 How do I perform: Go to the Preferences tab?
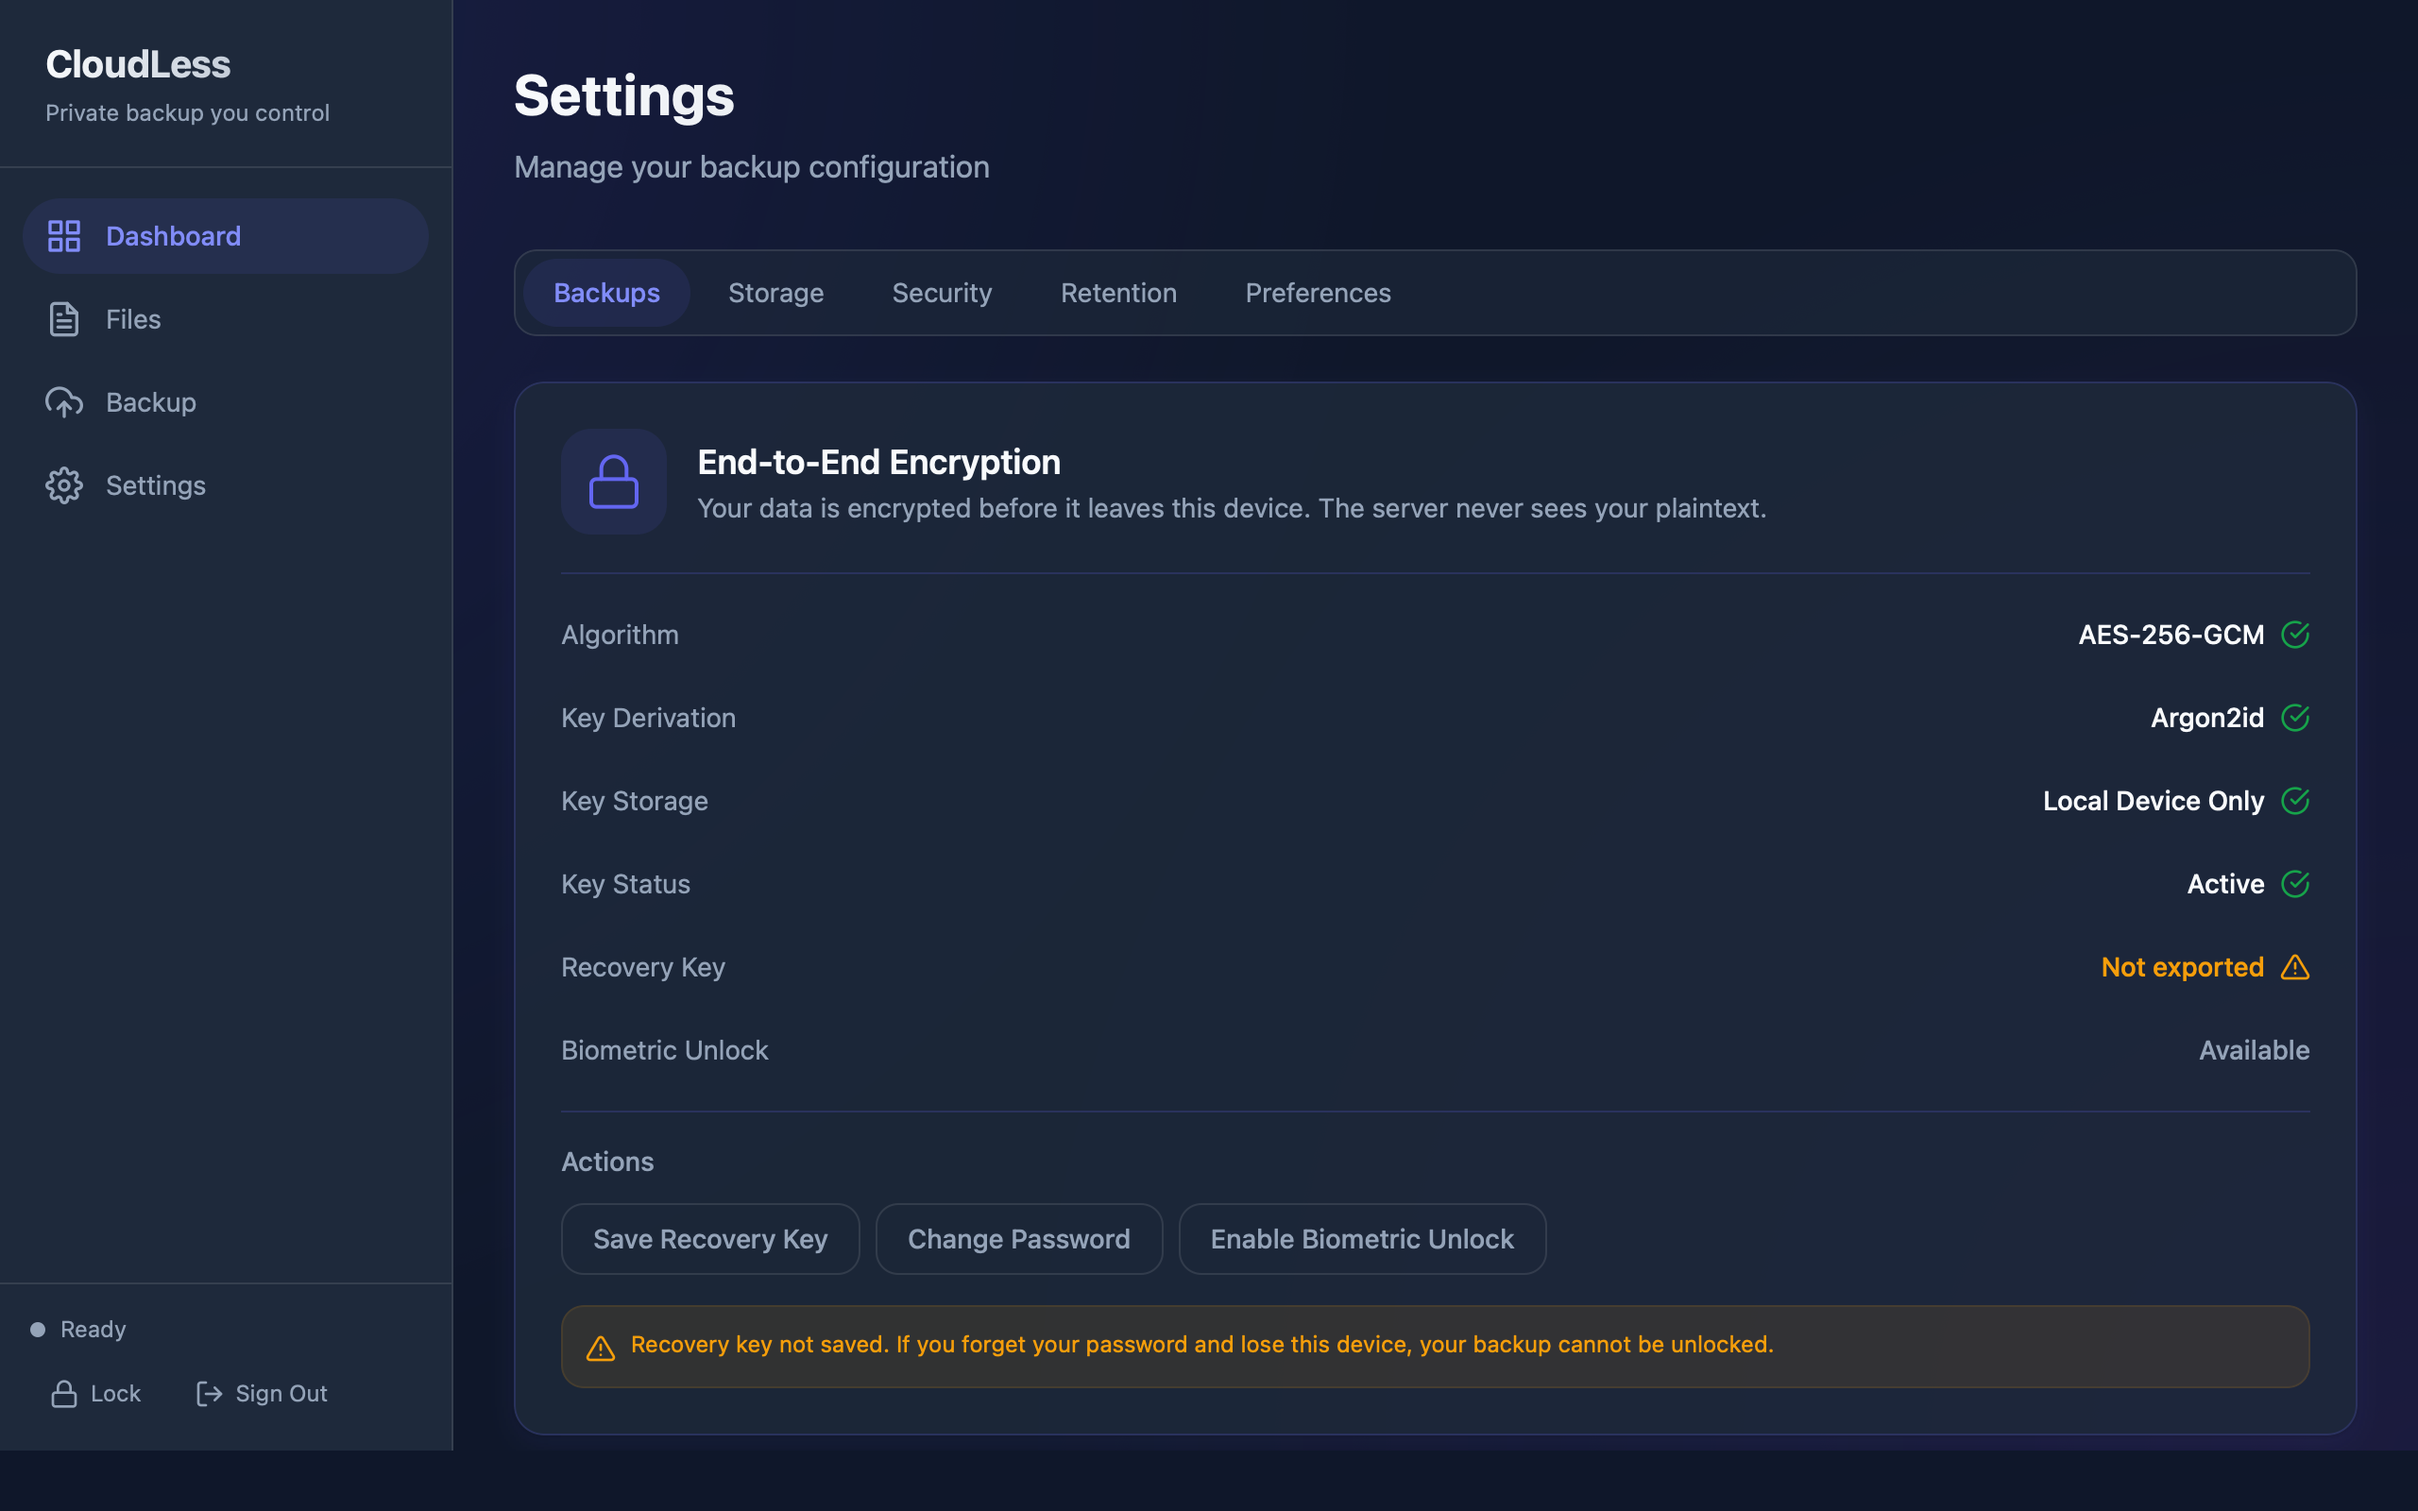point(1317,293)
